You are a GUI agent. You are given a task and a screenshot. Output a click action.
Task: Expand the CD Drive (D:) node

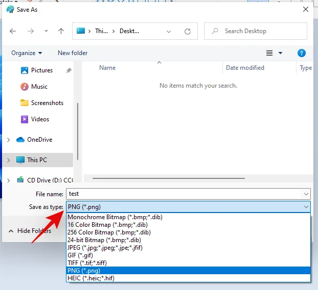(8, 180)
